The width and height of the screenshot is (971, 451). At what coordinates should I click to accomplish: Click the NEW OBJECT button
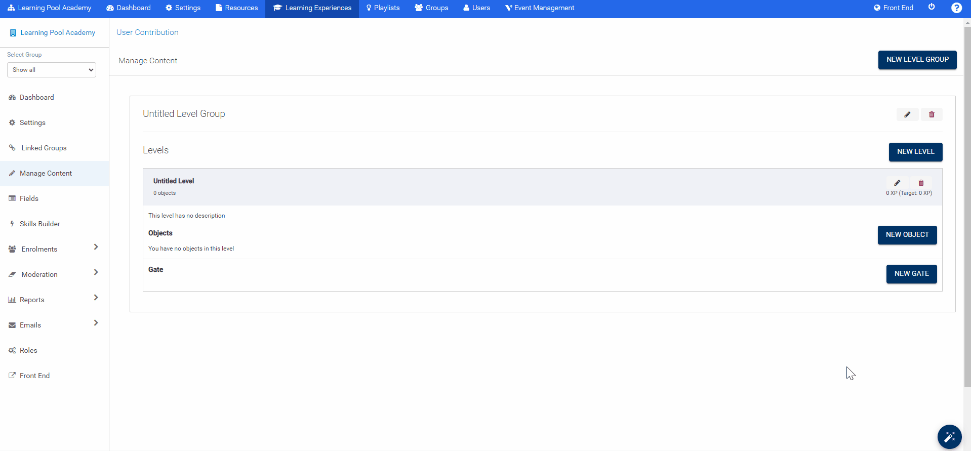(907, 235)
